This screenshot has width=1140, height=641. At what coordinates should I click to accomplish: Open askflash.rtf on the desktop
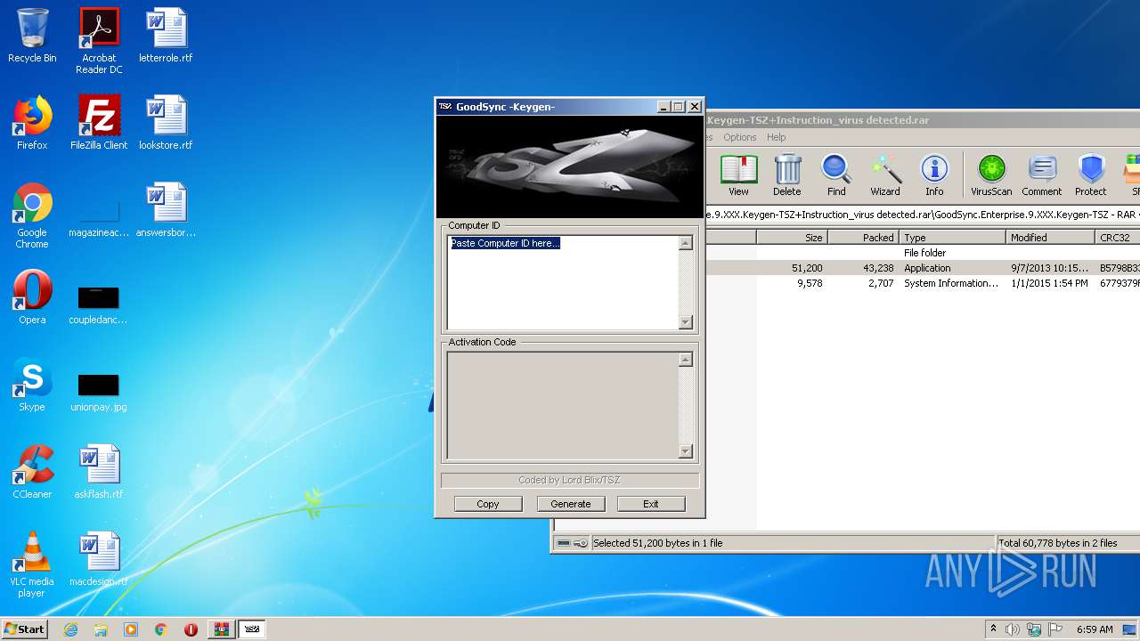pos(99,472)
